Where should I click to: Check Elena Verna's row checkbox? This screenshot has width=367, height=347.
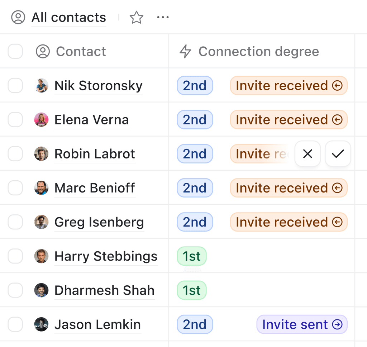coord(15,119)
